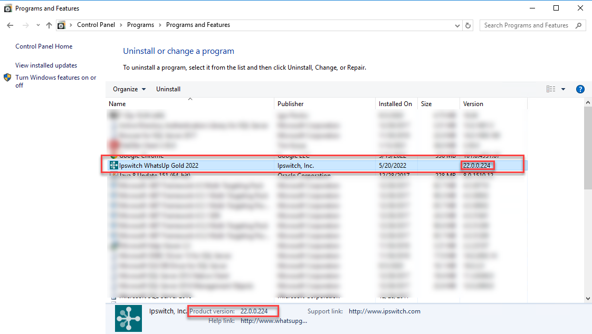
Task: Click the scroll up arrow of list
Action: (588, 103)
